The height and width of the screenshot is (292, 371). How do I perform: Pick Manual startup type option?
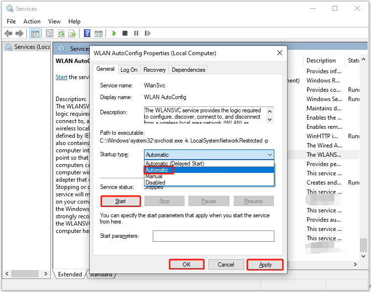[154, 176]
